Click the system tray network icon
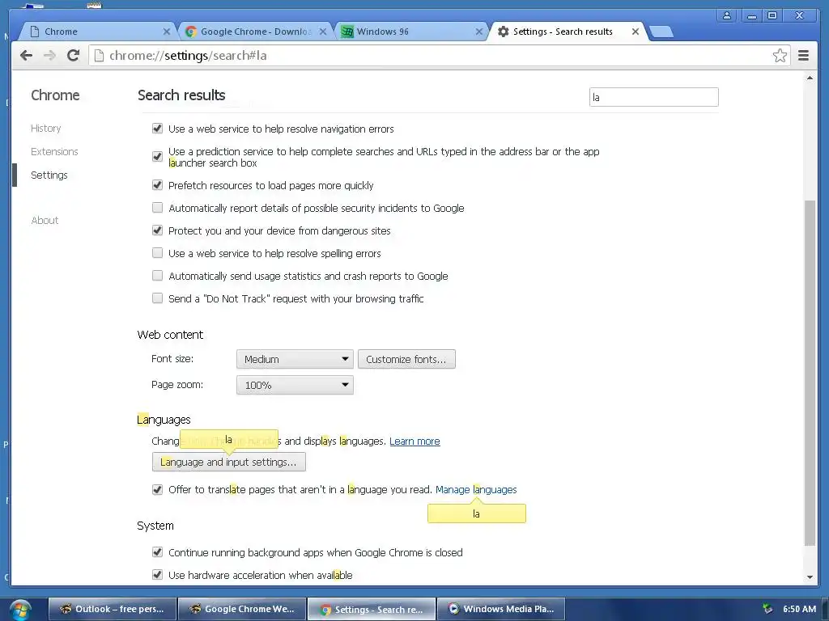This screenshot has width=829, height=621. pos(767,609)
